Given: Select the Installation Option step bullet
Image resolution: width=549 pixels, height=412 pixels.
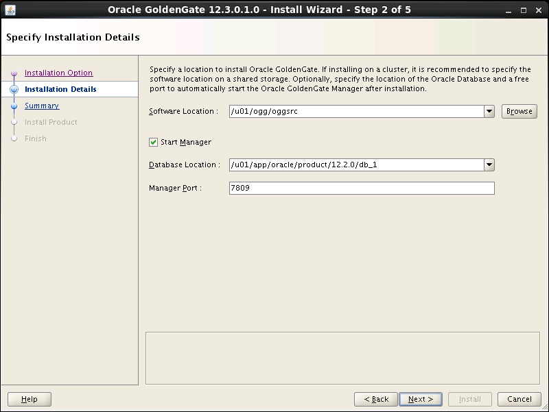Looking at the screenshot, I should pos(14,73).
